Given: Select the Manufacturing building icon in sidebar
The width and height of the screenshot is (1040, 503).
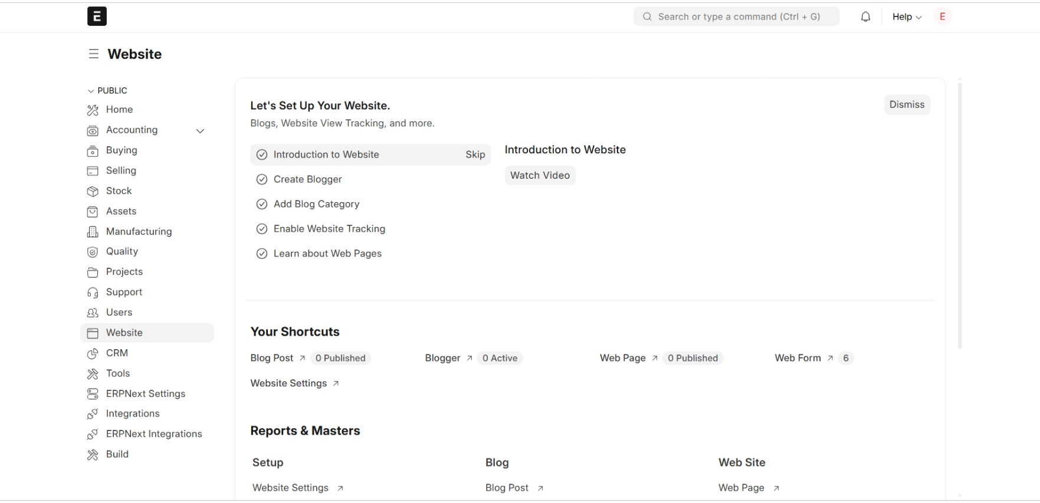Looking at the screenshot, I should click(93, 232).
